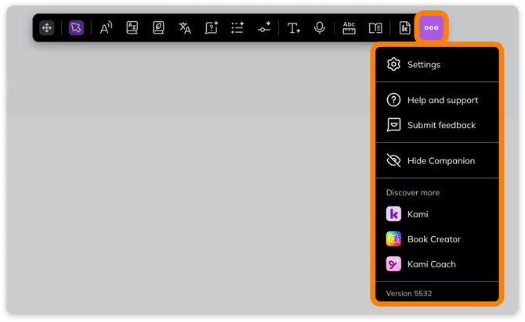The height and width of the screenshot is (322, 525).
Task: Click the AI summarize list icon
Action: tap(237, 27)
